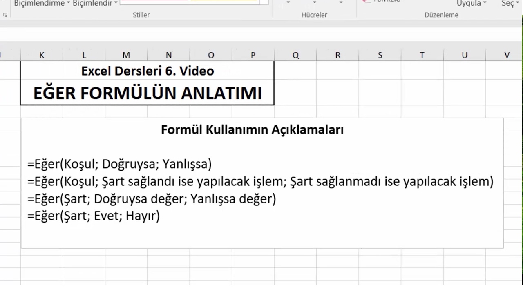Select column M header

tap(126, 55)
